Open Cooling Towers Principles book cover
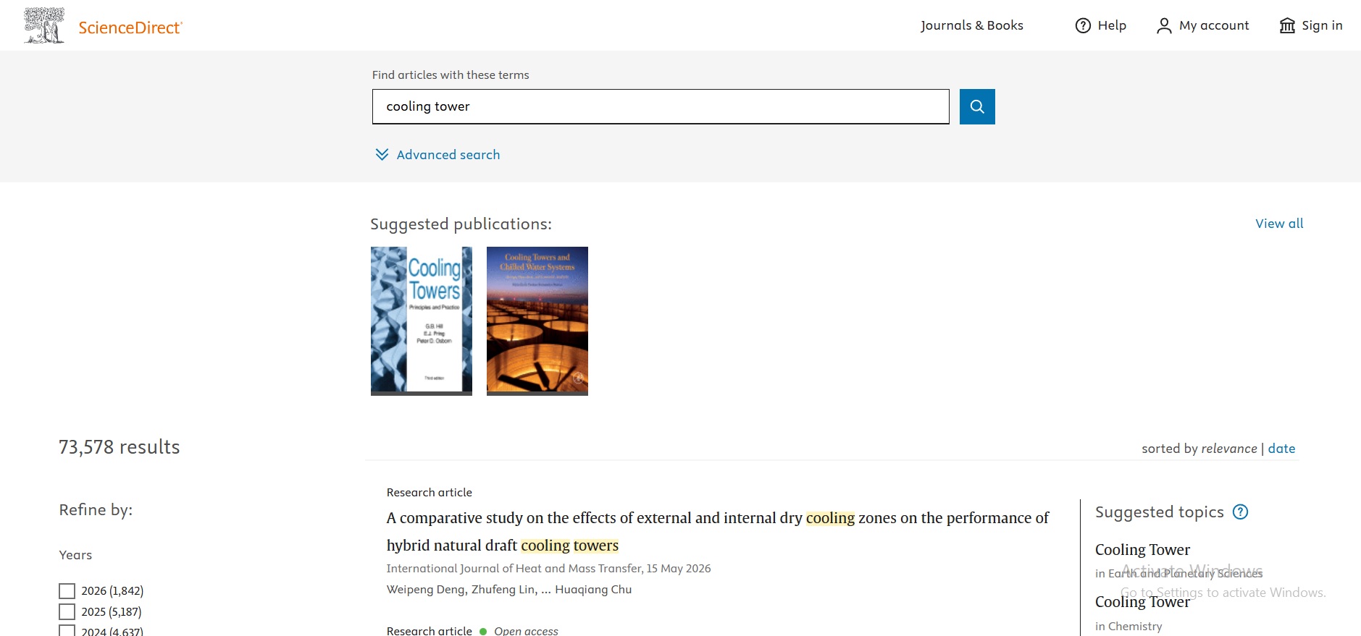 pyautogui.click(x=421, y=321)
